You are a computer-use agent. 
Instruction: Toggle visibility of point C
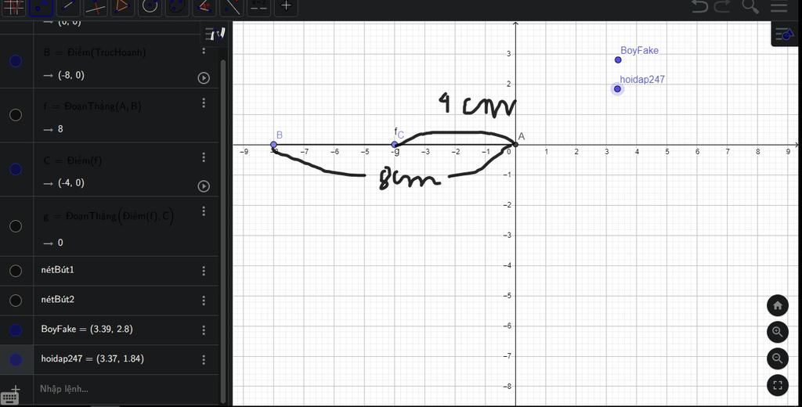point(16,169)
